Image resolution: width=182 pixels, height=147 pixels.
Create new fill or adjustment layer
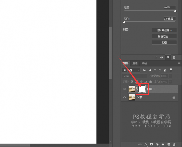(x=157, y=144)
